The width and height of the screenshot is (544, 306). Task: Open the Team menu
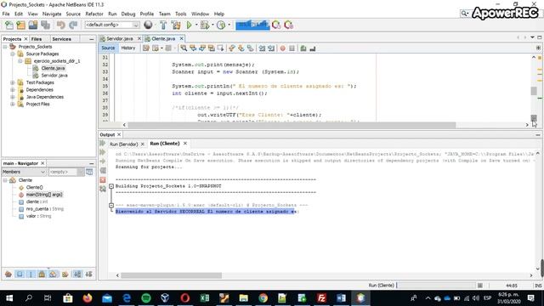pyautogui.click(x=164, y=14)
